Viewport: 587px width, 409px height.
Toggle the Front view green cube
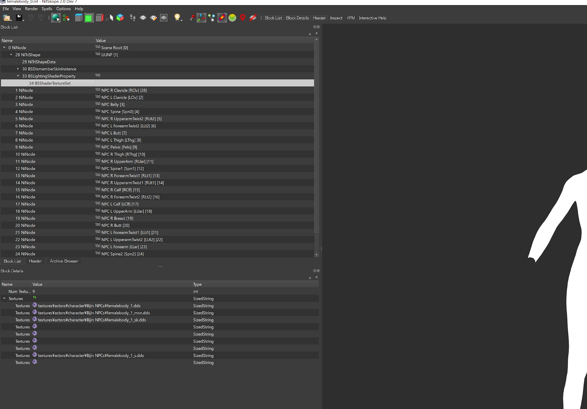(89, 18)
